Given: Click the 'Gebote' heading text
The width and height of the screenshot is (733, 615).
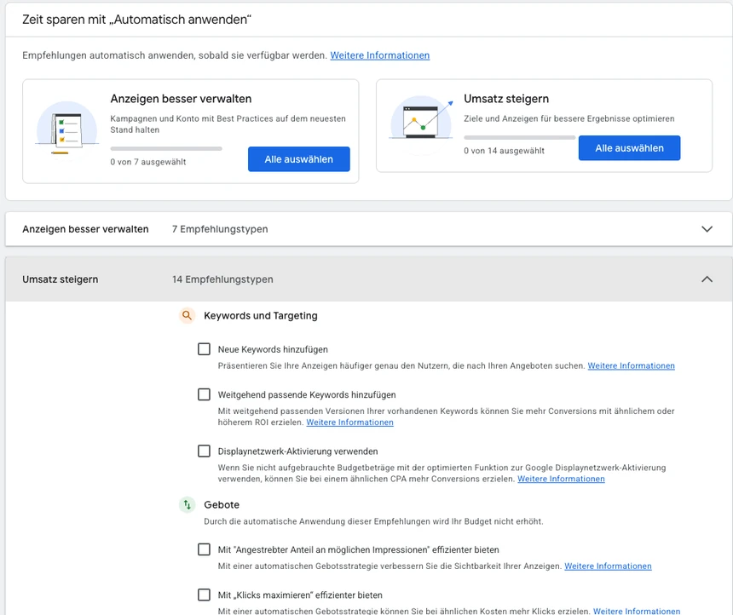Looking at the screenshot, I should [222, 505].
